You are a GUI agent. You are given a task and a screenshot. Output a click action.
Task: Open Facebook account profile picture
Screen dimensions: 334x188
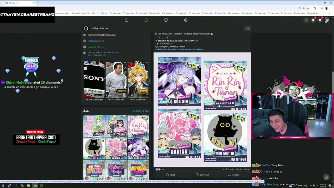(x=327, y=20)
